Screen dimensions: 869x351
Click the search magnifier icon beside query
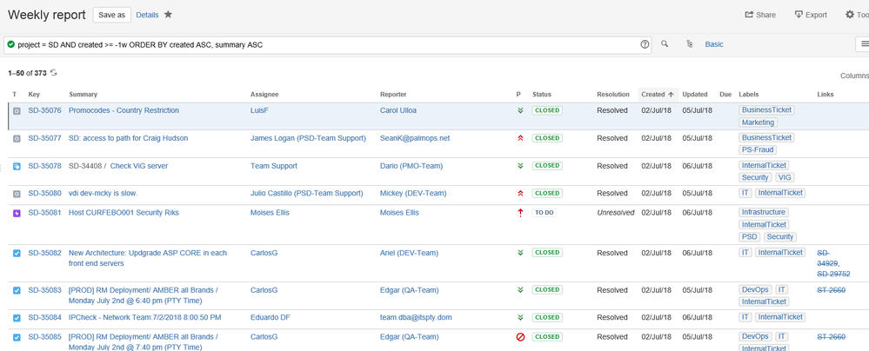pyautogui.click(x=665, y=44)
